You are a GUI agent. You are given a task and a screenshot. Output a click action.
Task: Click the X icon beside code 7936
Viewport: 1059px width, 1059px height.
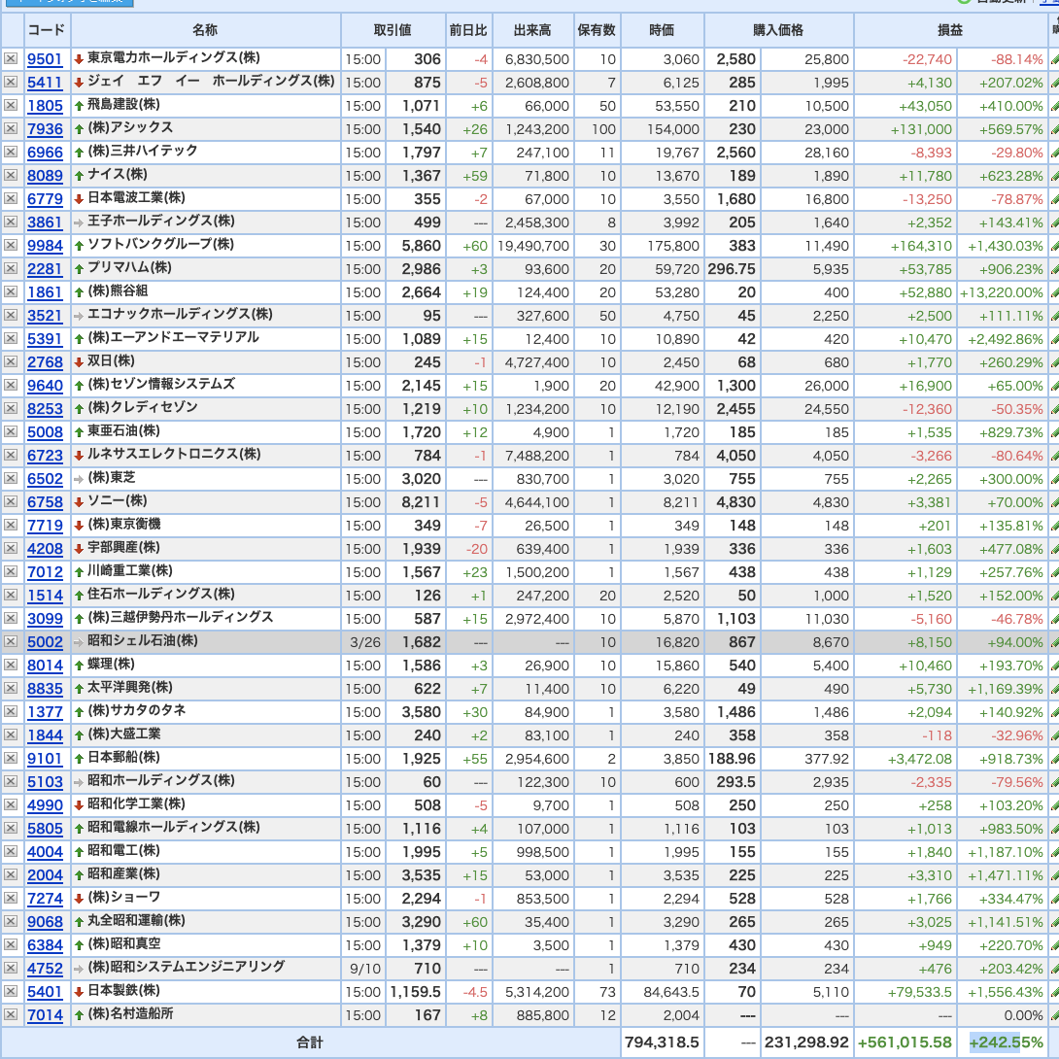point(10,128)
